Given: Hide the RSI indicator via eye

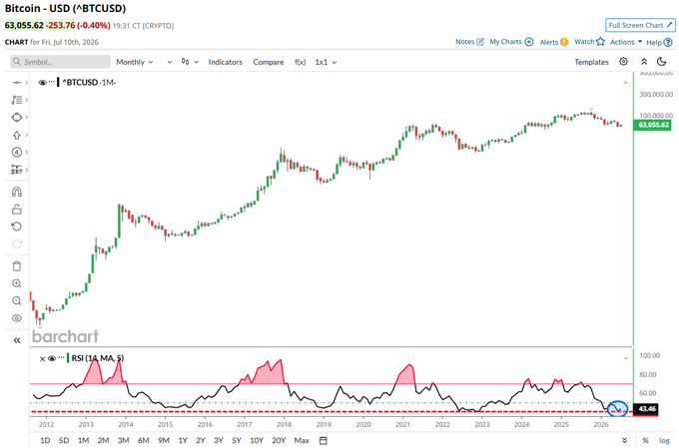Looking at the screenshot, I should (52, 358).
